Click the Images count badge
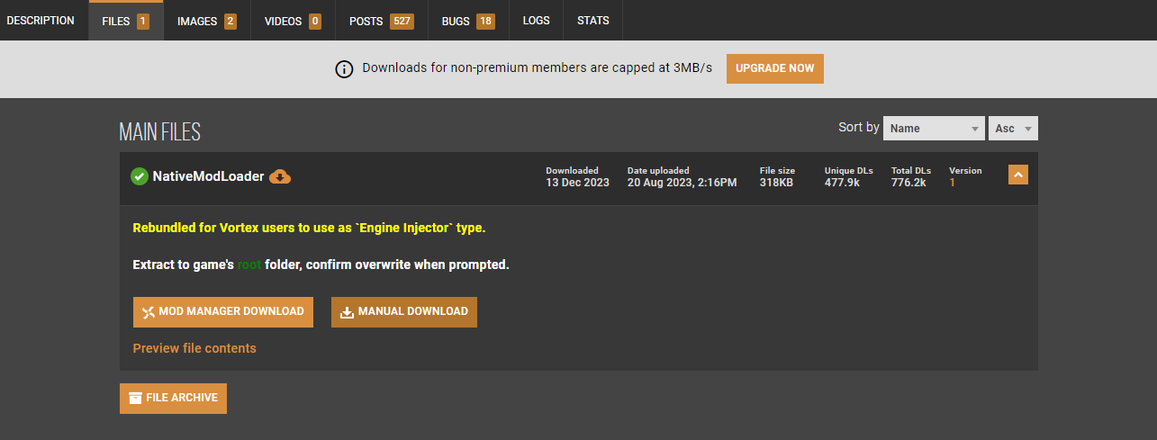1157x440 pixels. 230,21
